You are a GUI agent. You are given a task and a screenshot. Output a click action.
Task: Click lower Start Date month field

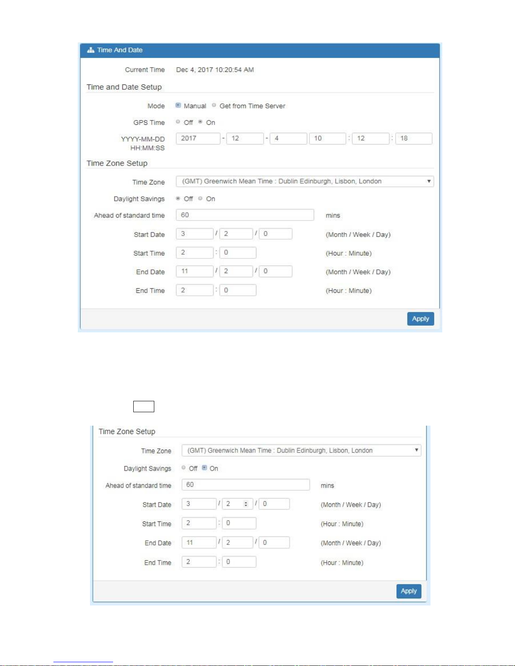click(199, 504)
